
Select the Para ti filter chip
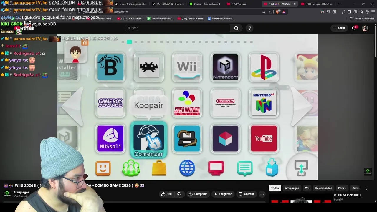pos(342,188)
